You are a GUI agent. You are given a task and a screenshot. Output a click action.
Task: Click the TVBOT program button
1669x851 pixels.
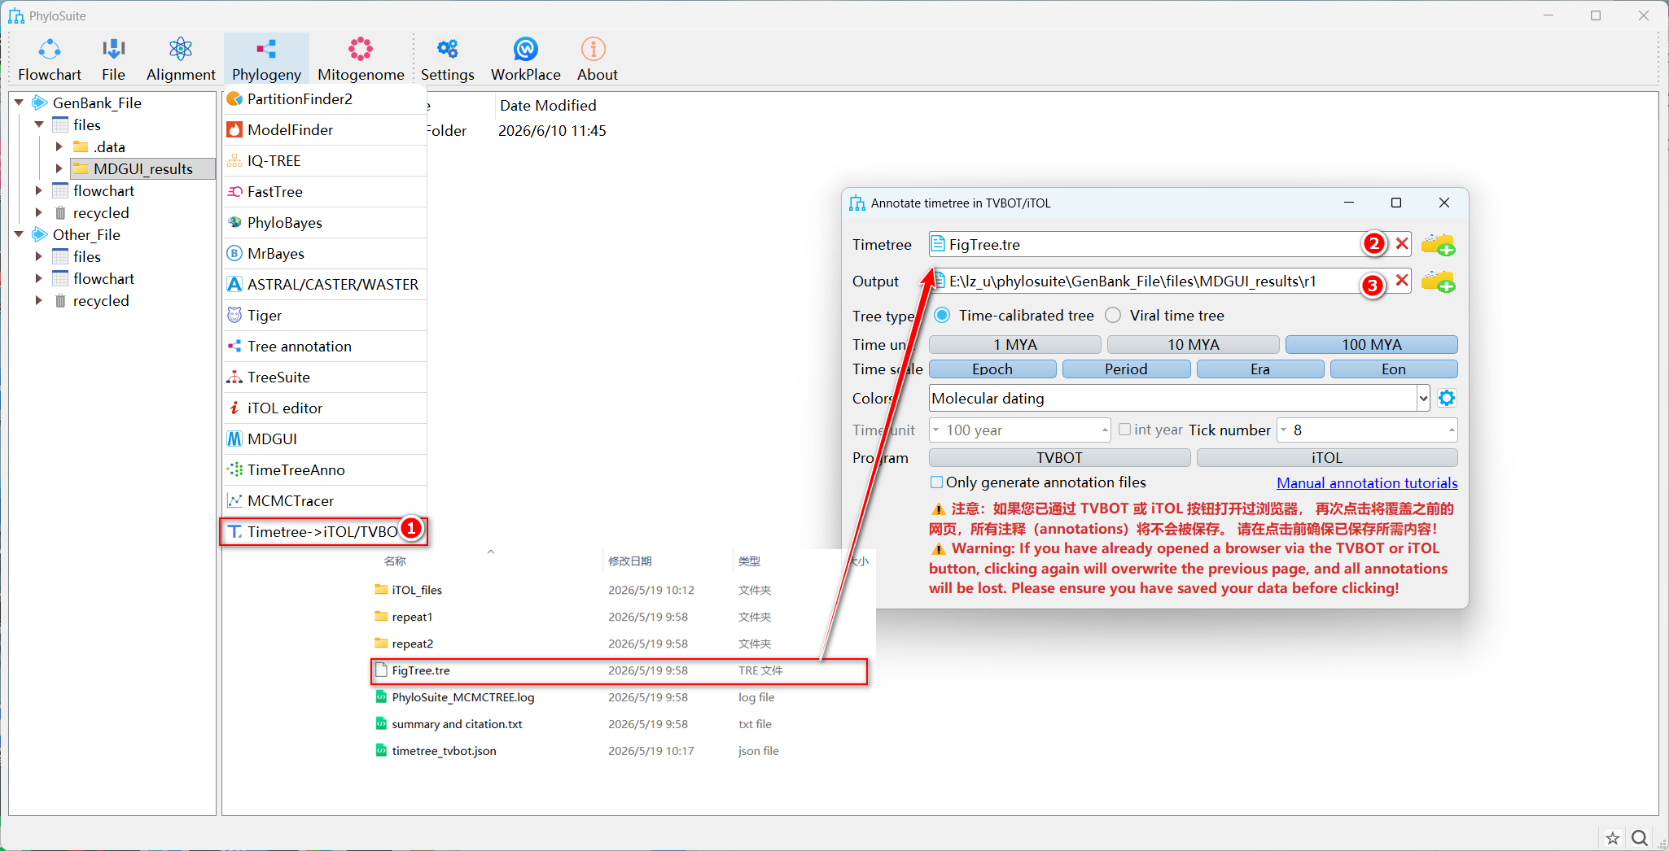tap(1059, 458)
